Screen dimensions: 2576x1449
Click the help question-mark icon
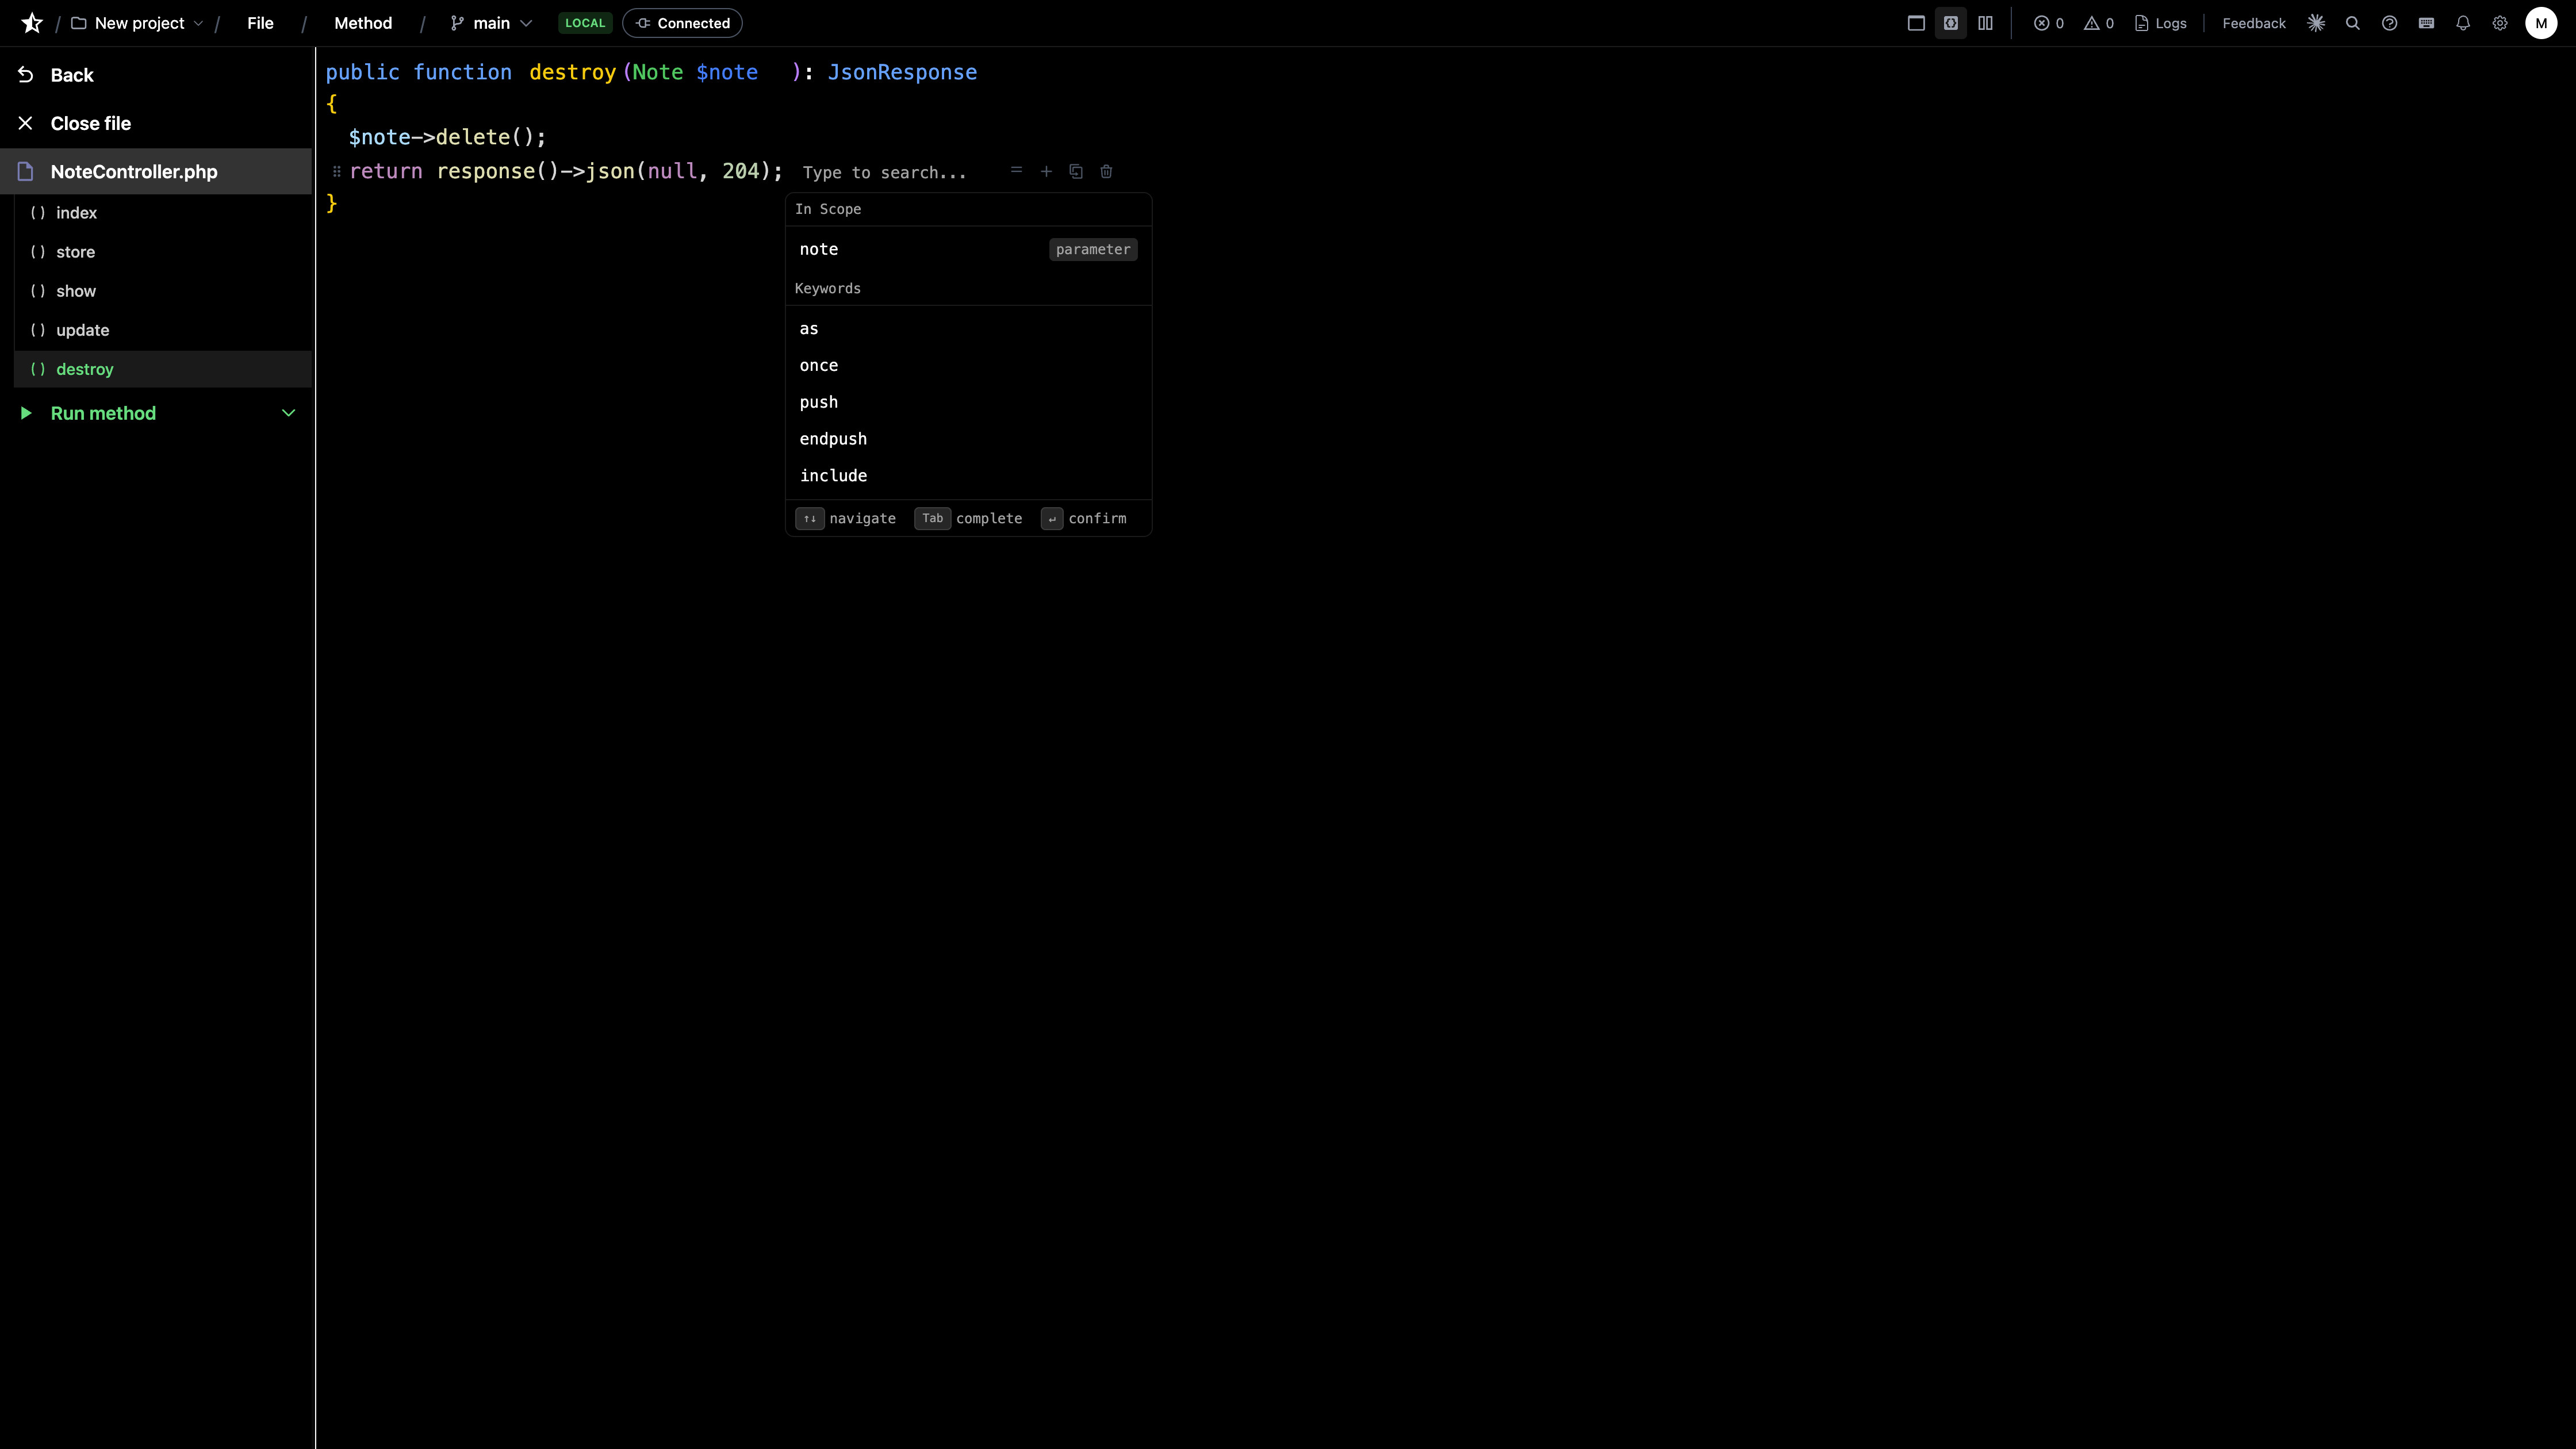pyautogui.click(x=2390, y=22)
